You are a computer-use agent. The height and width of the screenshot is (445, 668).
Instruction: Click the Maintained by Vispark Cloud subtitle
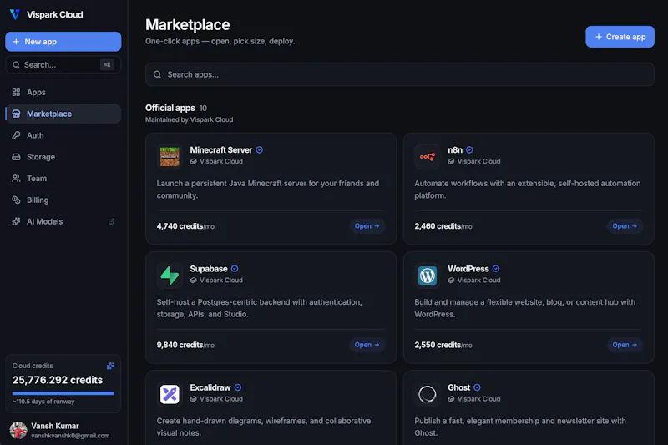pyautogui.click(x=190, y=119)
